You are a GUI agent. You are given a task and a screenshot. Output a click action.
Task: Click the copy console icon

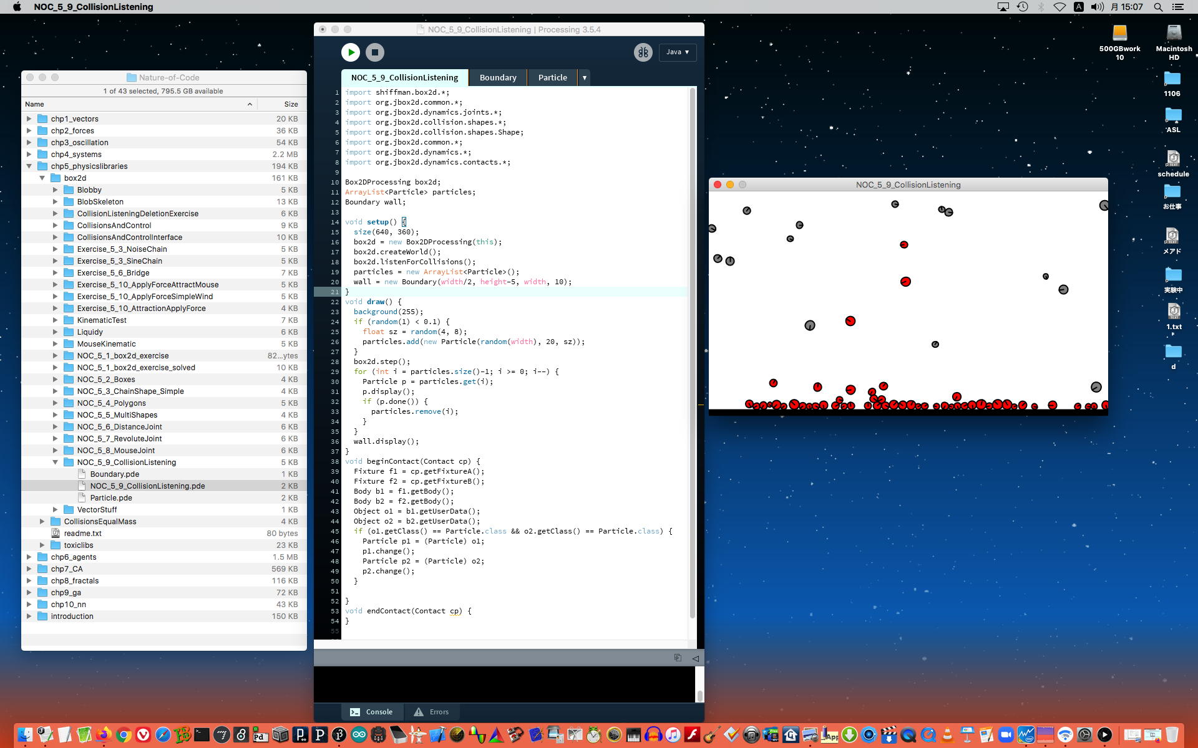(x=678, y=658)
